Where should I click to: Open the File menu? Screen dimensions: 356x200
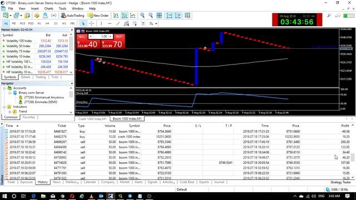coord(11,8)
